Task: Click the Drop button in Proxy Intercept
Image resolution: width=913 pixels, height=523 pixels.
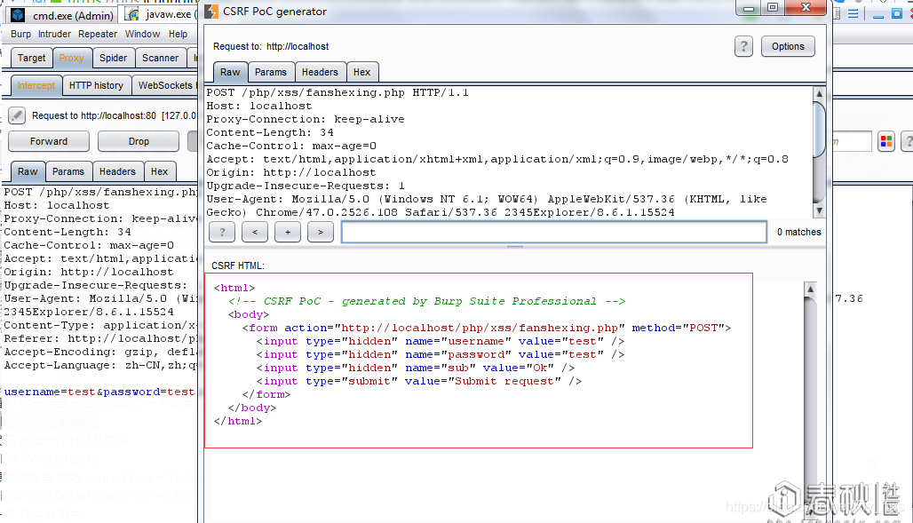Action: pos(139,141)
